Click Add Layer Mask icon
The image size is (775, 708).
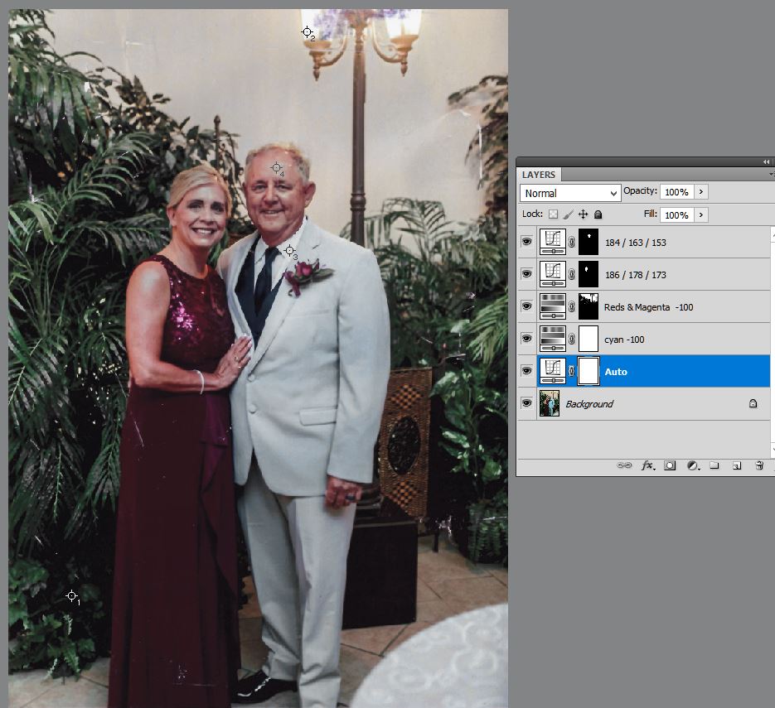670,465
